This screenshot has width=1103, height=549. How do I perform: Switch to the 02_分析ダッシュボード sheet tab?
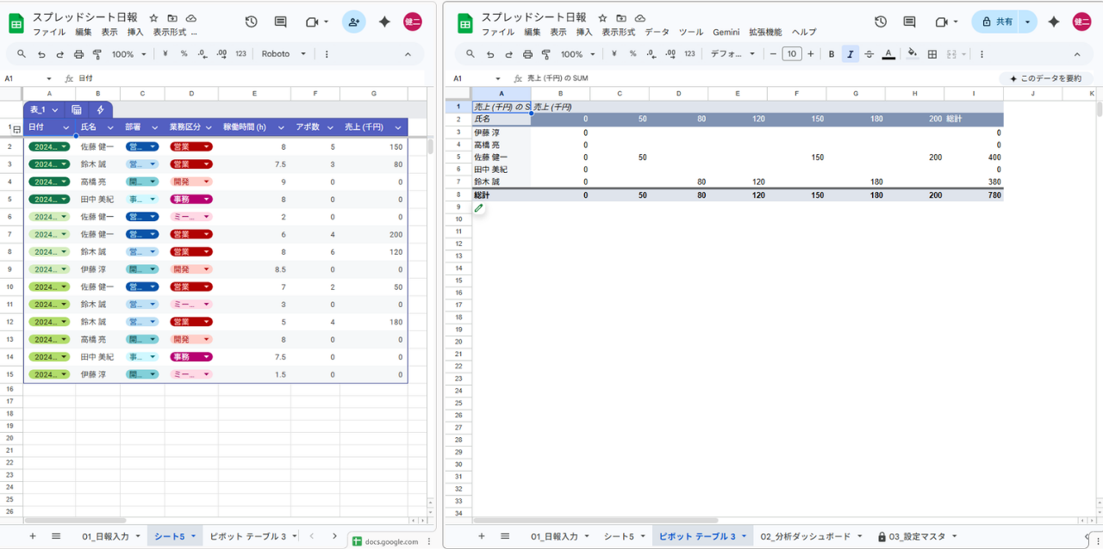(805, 536)
